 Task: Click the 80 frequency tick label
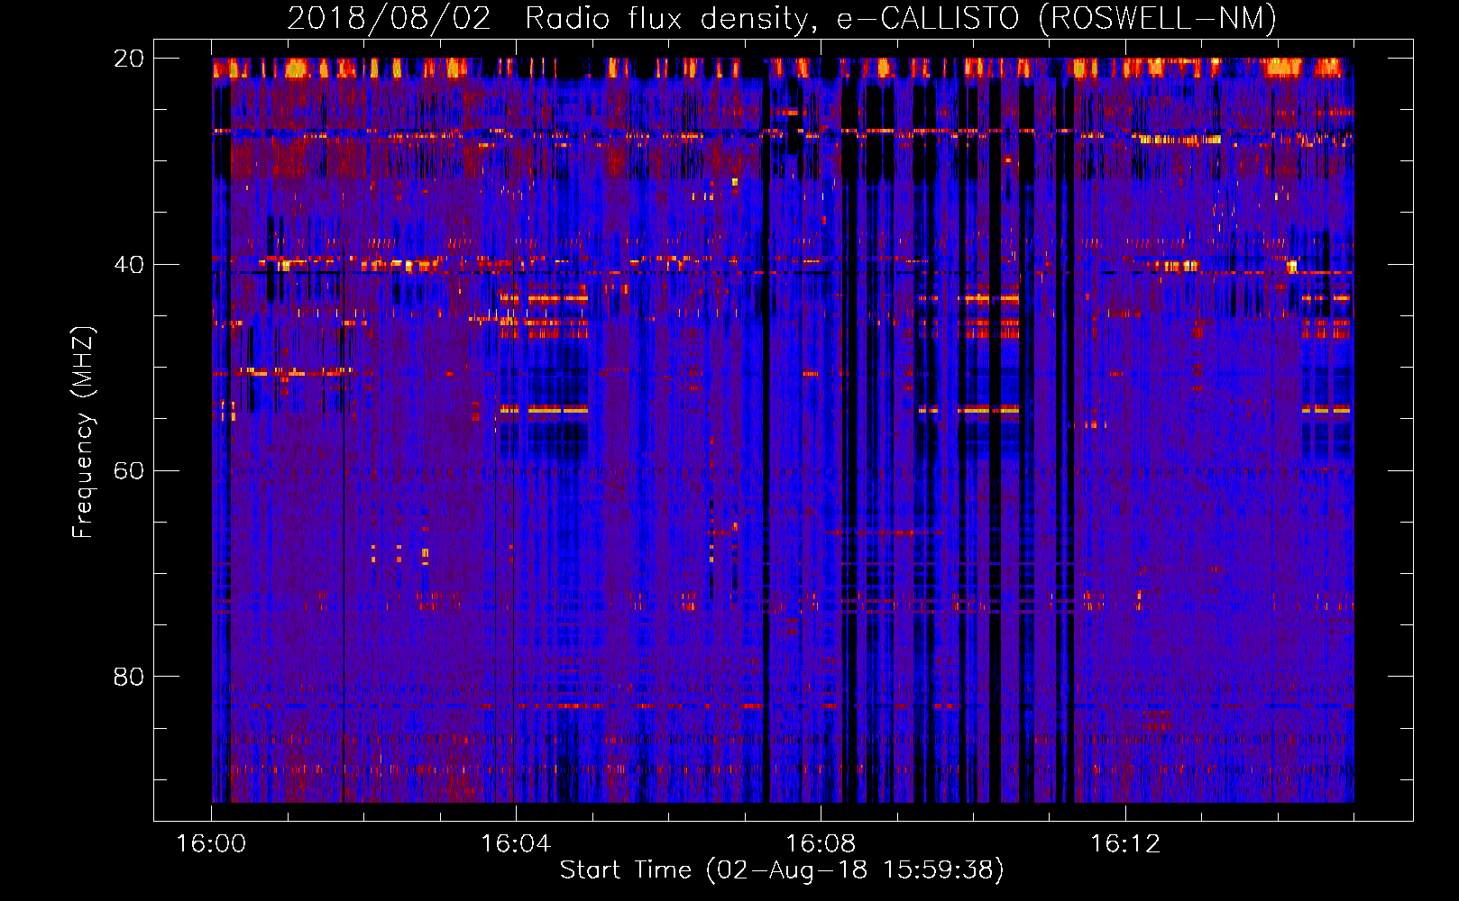coord(129,677)
